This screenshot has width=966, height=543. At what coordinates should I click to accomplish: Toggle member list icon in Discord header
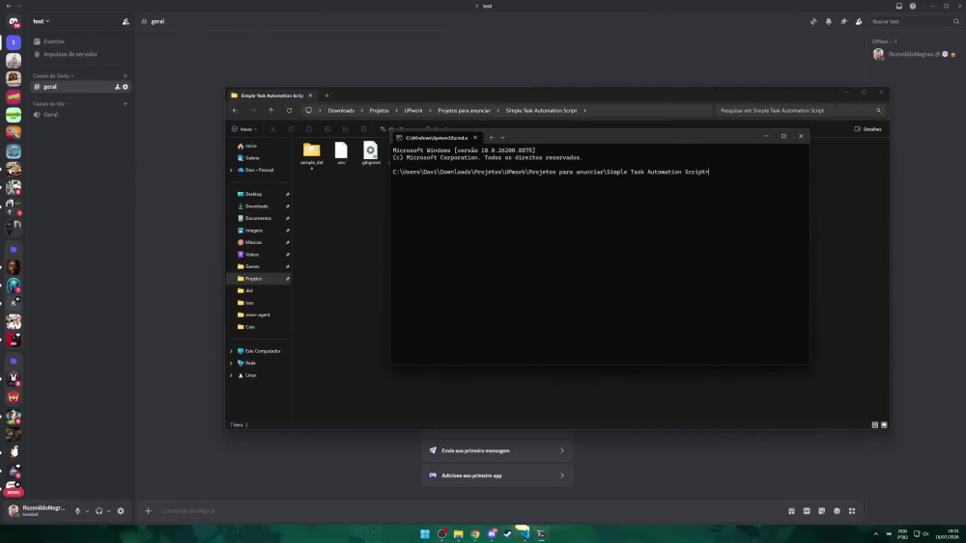tap(859, 21)
